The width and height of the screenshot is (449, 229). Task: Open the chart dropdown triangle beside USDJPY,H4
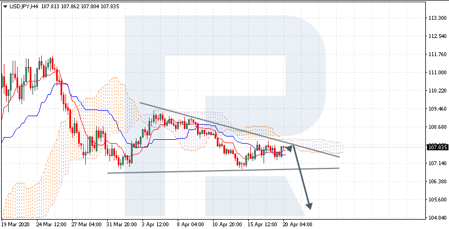pos(5,6)
